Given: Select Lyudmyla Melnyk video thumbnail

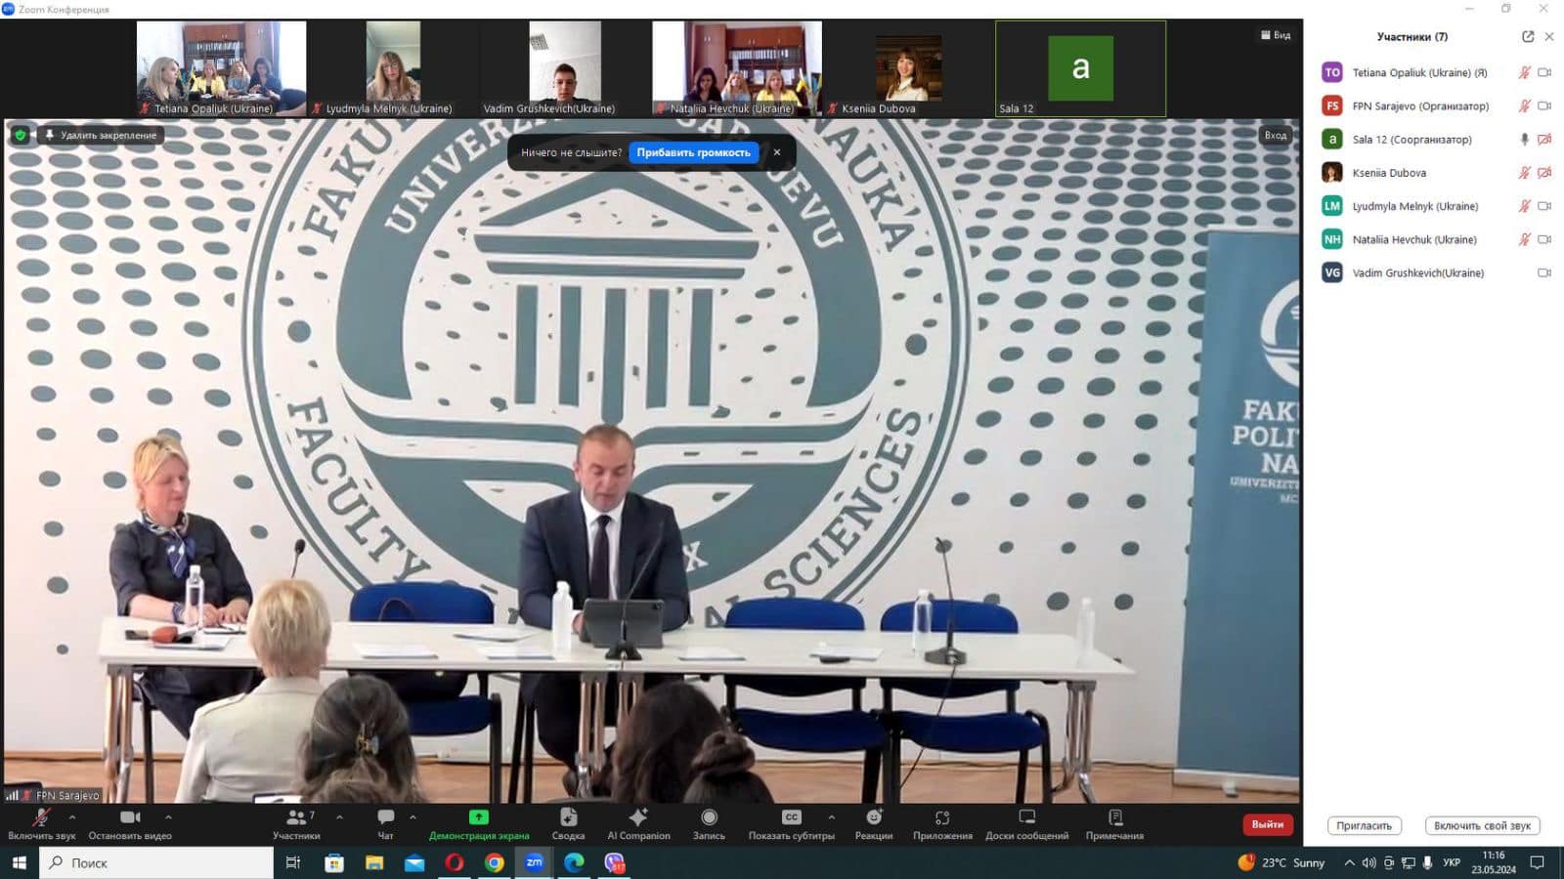Looking at the screenshot, I should pyautogui.click(x=393, y=68).
